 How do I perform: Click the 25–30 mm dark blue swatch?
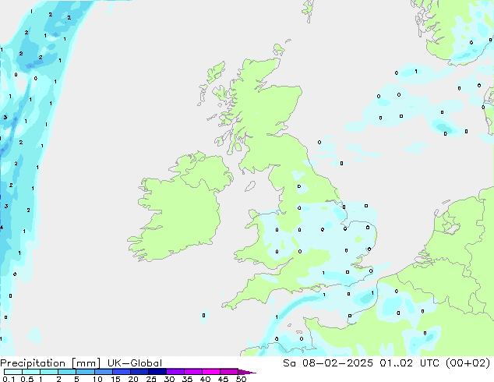[157, 372]
